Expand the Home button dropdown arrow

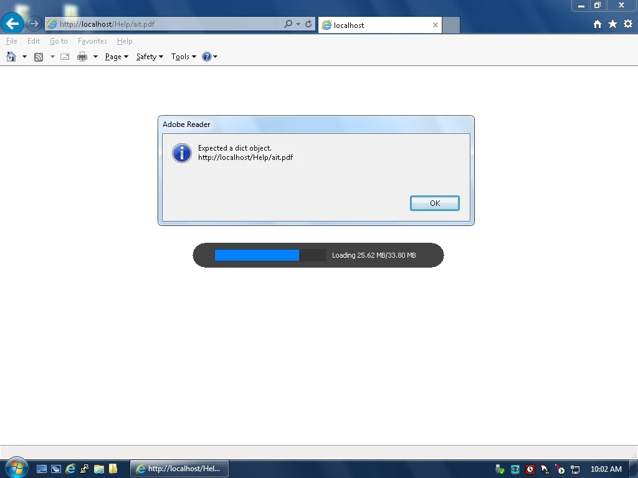(24, 57)
